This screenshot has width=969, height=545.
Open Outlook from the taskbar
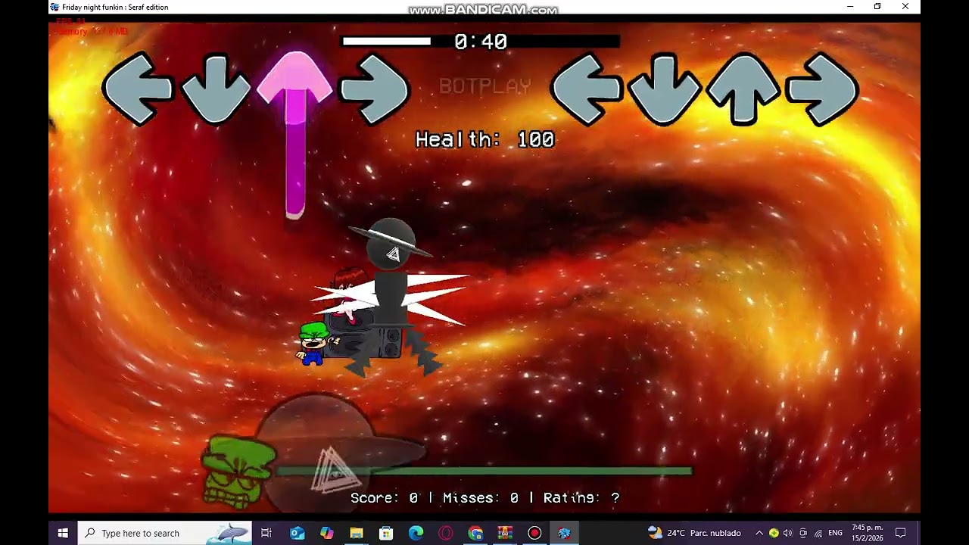tap(297, 533)
